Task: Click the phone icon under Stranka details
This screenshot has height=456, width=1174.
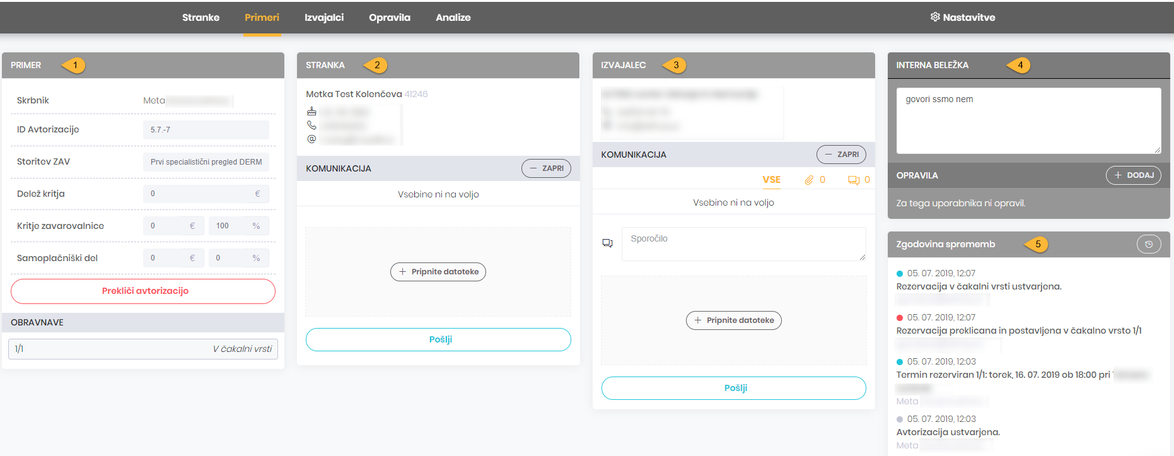Action: click(311, 125)
